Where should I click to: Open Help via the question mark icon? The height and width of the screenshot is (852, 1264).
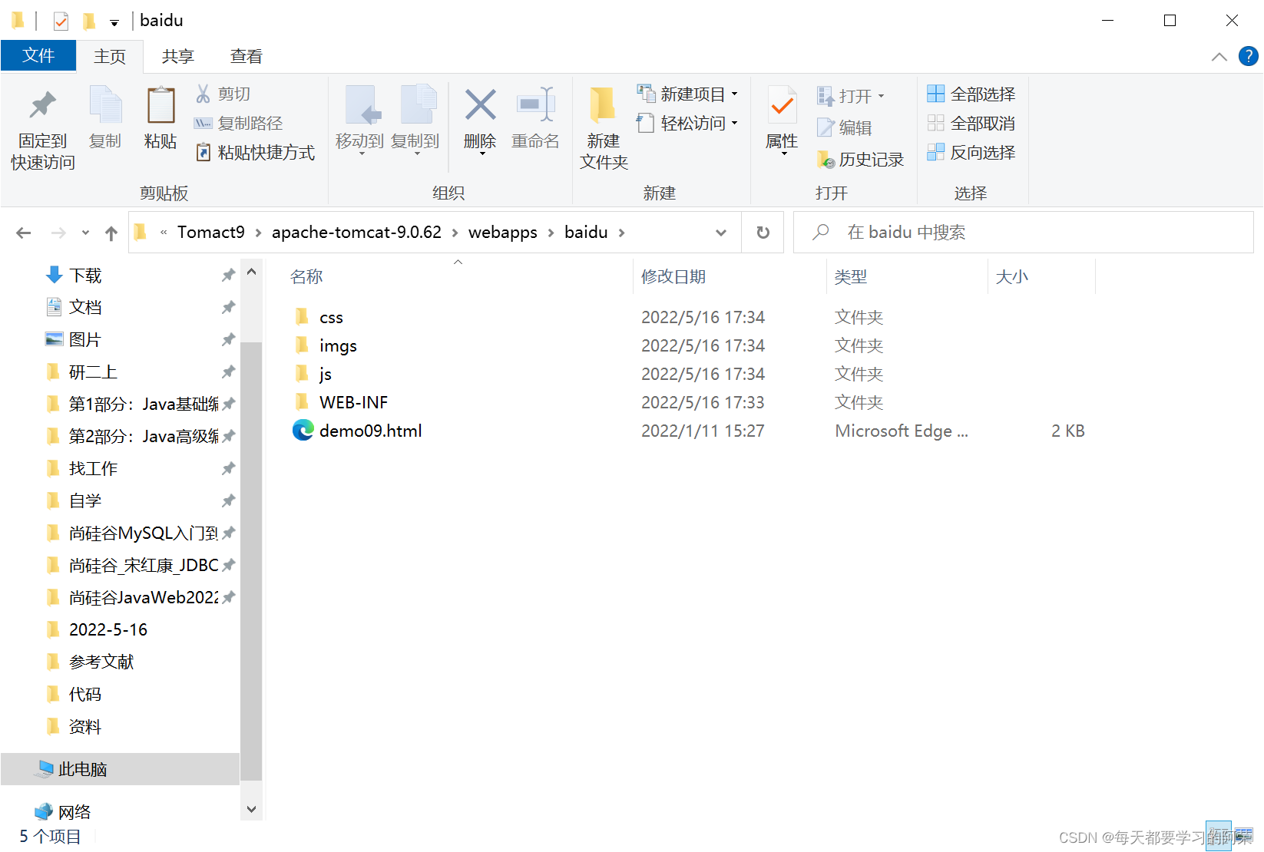[x=1249, y=56]
